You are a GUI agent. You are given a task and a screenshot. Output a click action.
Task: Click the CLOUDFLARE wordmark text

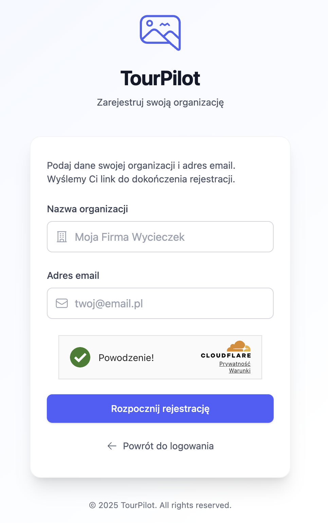[x=226, y=356]
